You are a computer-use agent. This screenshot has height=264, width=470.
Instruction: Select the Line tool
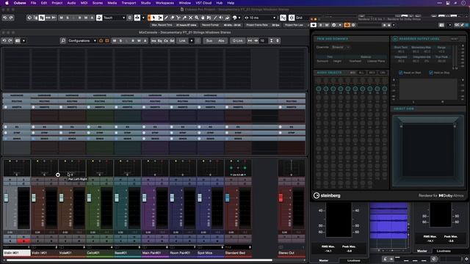coord(215,18)
